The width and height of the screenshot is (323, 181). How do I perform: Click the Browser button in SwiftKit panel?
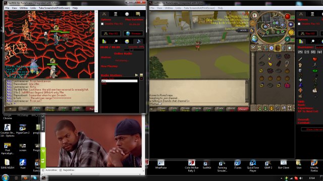coord(133,34)
